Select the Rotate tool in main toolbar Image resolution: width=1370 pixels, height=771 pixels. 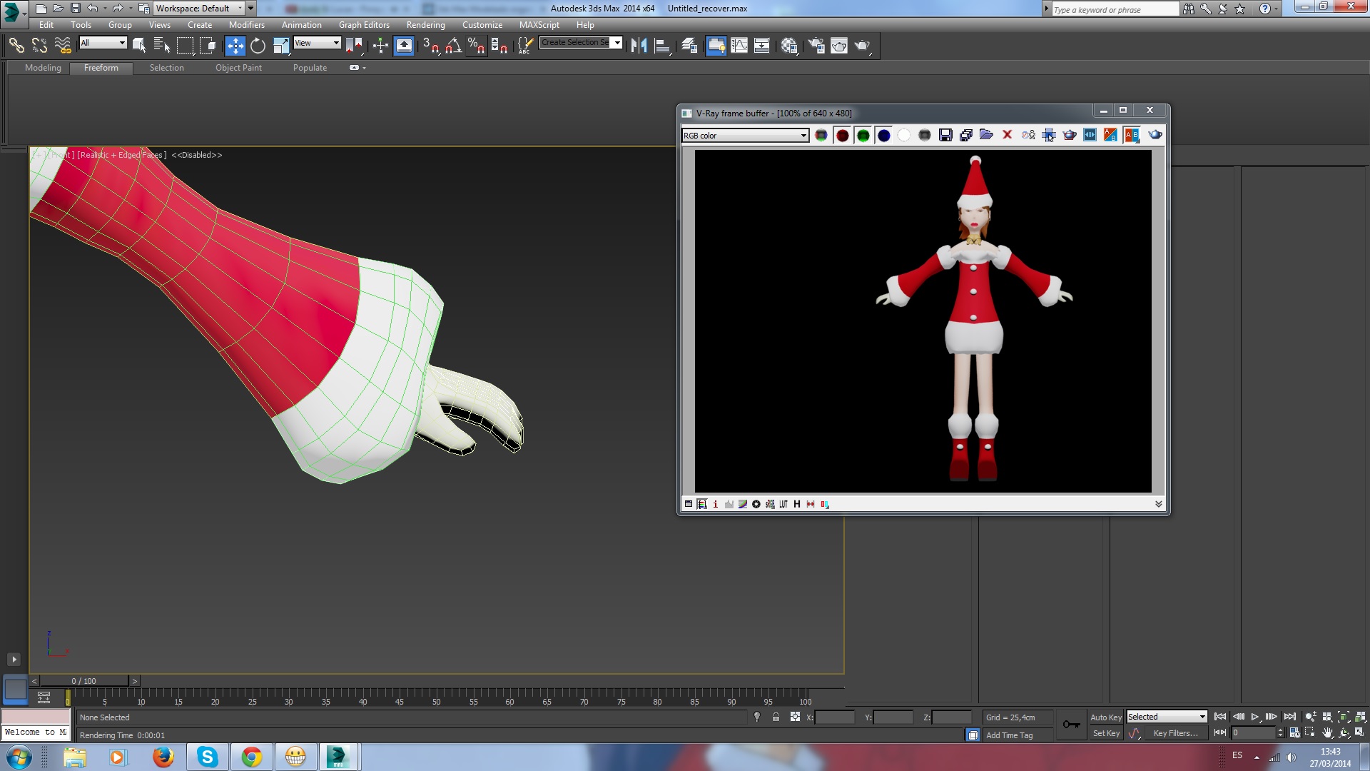pyautogui.click(x=258, y=46)
